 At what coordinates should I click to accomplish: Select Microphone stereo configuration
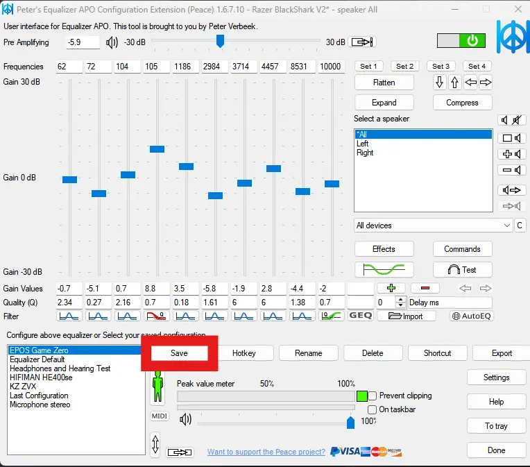click(x=40, y=405)
